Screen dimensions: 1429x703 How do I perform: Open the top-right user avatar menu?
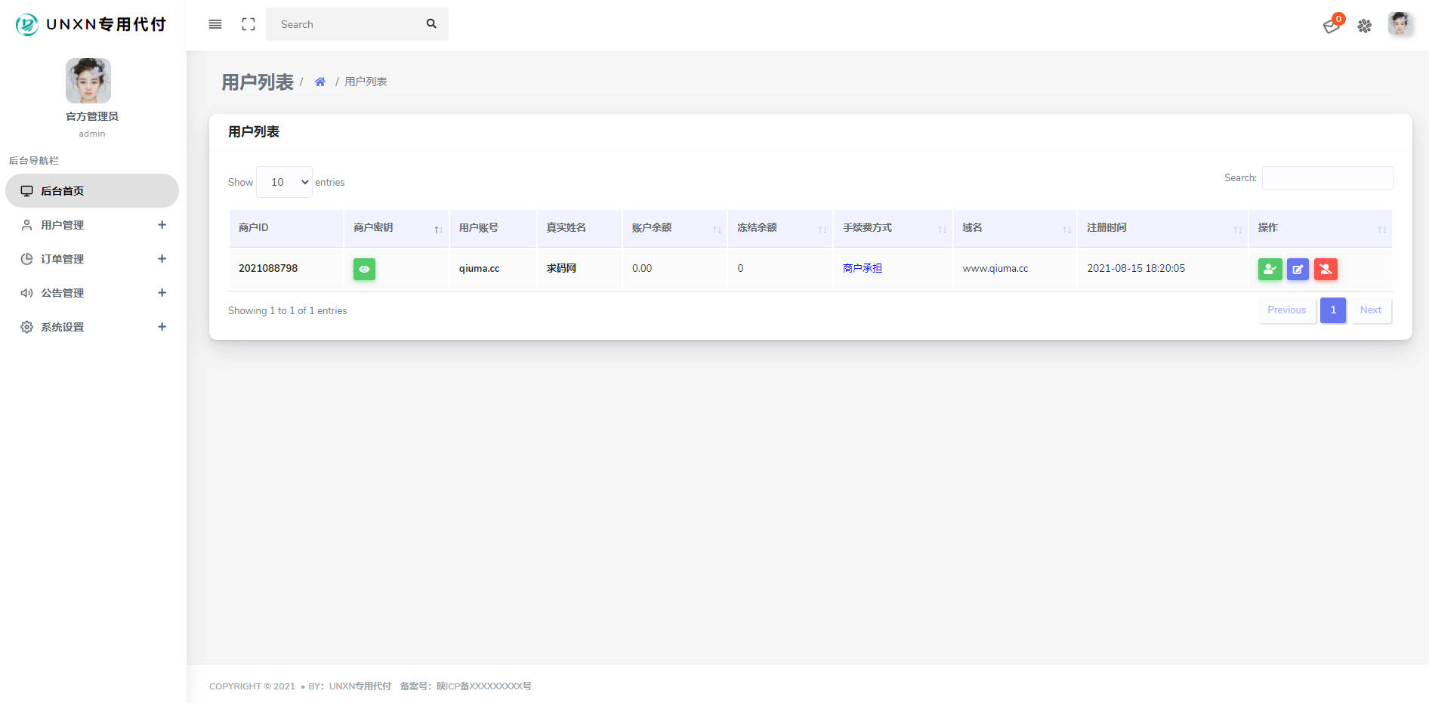pyautogui.click(x=1400, y=24)
